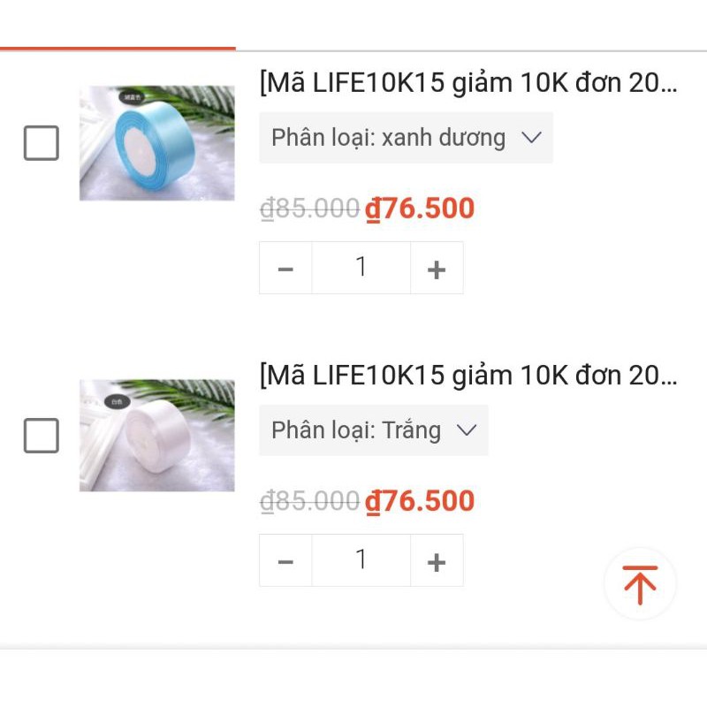
Task: Tick the white ribbon product checkbox
Action: point(42,436)
